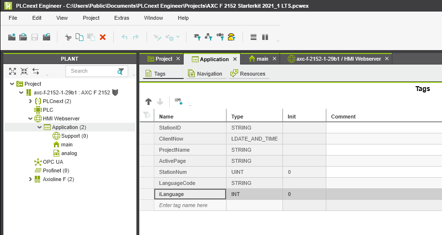Click the add HMI tag icon
This screenshot has height=235, width=442.
point(179,102)
